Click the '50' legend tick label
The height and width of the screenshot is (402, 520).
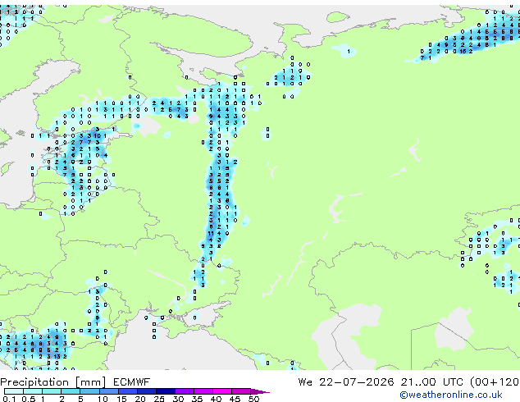coord(253,399)
